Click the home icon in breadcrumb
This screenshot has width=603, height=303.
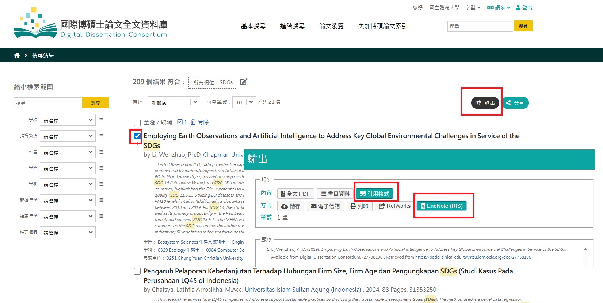pos(17,55)
